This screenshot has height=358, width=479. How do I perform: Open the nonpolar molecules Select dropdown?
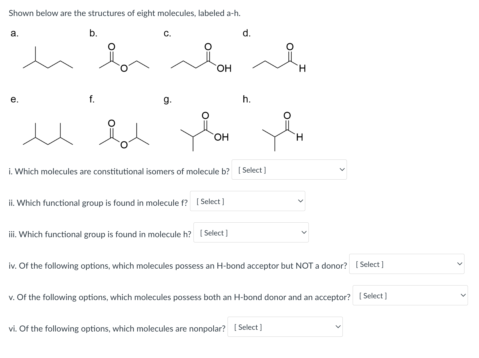(x=285, y=327)
